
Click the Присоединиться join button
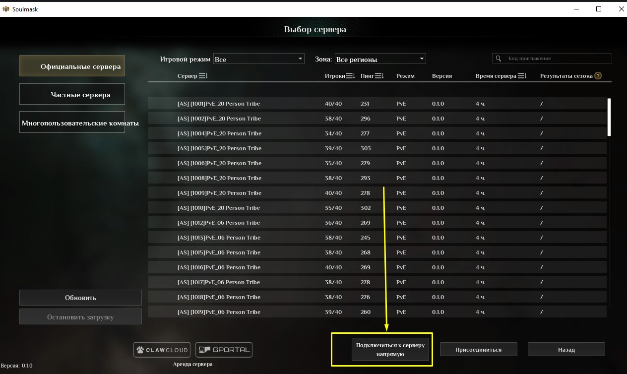pos(478,350)
